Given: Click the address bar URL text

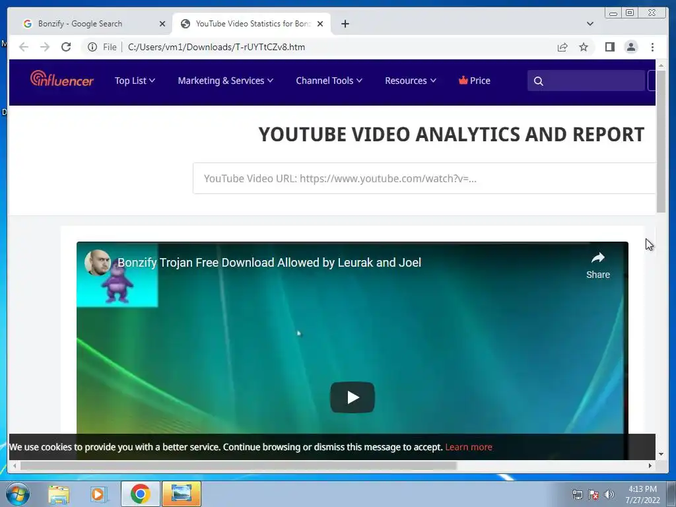Looking at the screenshot, I should pyautogui.click(x=217, y=47).
